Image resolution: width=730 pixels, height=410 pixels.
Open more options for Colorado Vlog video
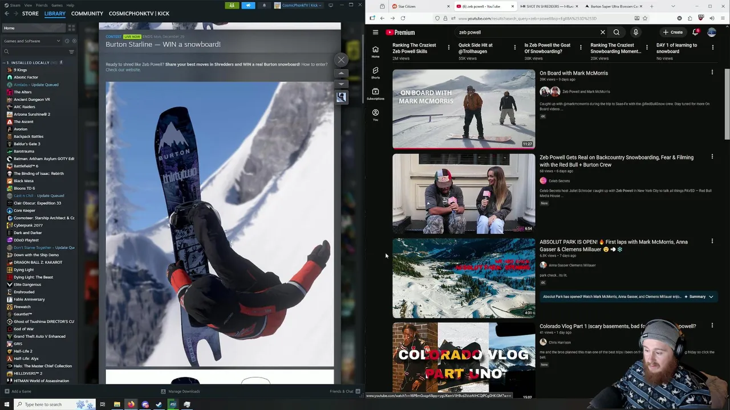712,326
